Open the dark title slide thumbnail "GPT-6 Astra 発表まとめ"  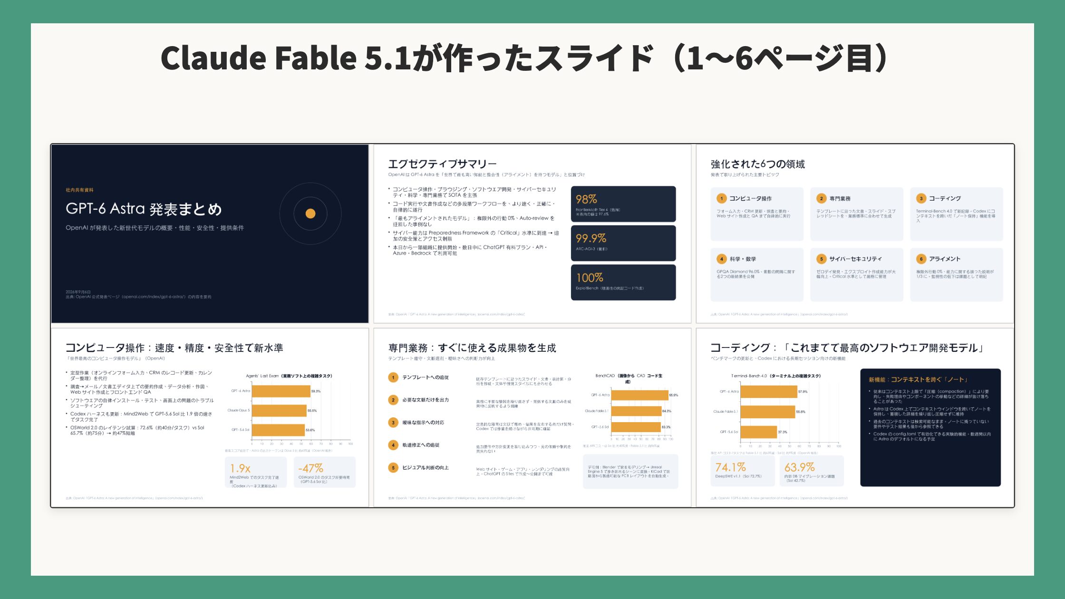point(210,234)
